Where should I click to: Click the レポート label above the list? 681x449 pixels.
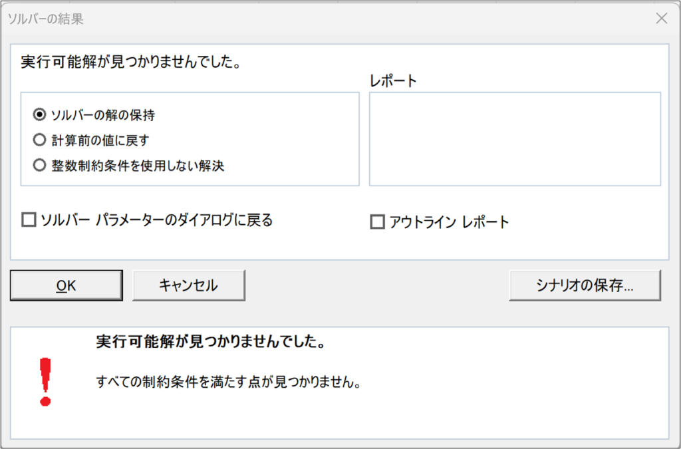pyautogui.click(x=393, y=81)
